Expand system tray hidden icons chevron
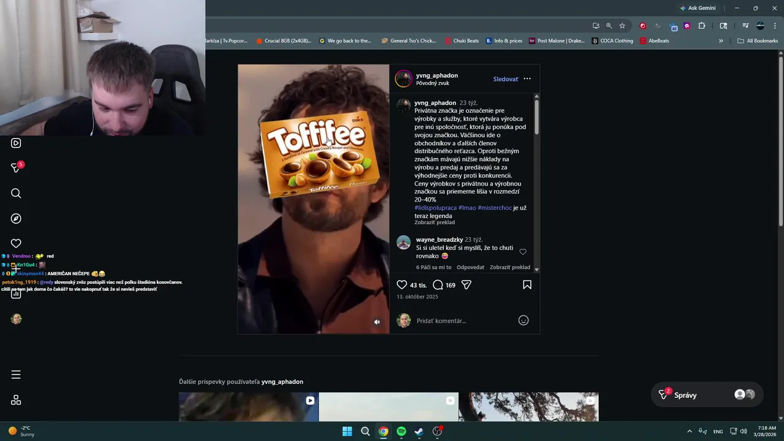784x441 pixels. click(x=689, y=431)
